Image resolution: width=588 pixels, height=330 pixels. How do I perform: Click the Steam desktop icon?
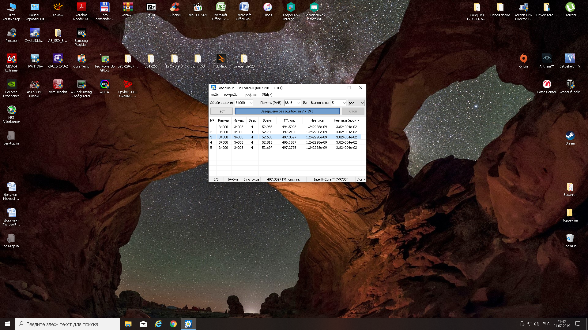[x=570, y=136]
